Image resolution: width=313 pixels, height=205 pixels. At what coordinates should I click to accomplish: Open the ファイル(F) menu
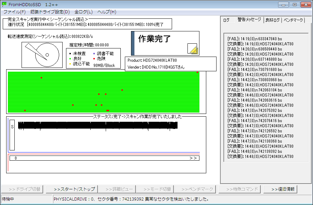pos(15,12)
